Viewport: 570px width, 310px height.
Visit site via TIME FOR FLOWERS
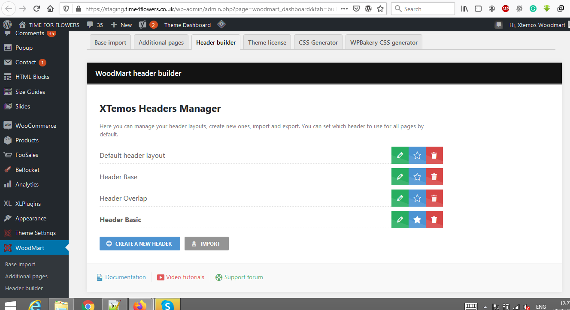[49, 25]
